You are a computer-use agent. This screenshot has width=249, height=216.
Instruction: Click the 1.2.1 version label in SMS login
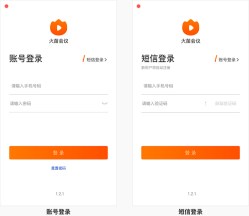click(192, 194)
